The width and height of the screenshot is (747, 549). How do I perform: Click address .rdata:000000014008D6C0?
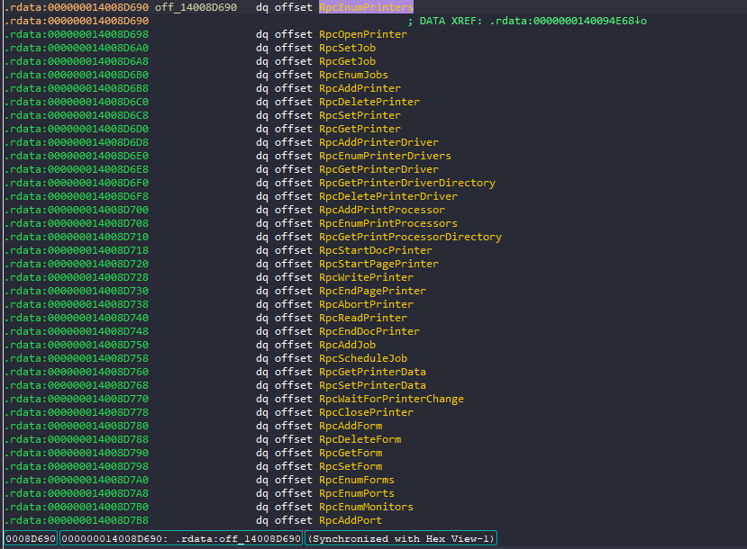click(77, 102)
